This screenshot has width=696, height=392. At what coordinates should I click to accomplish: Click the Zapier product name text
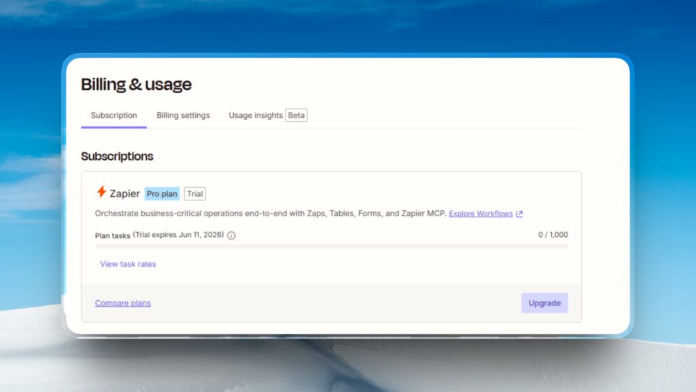tap(125, 194)
